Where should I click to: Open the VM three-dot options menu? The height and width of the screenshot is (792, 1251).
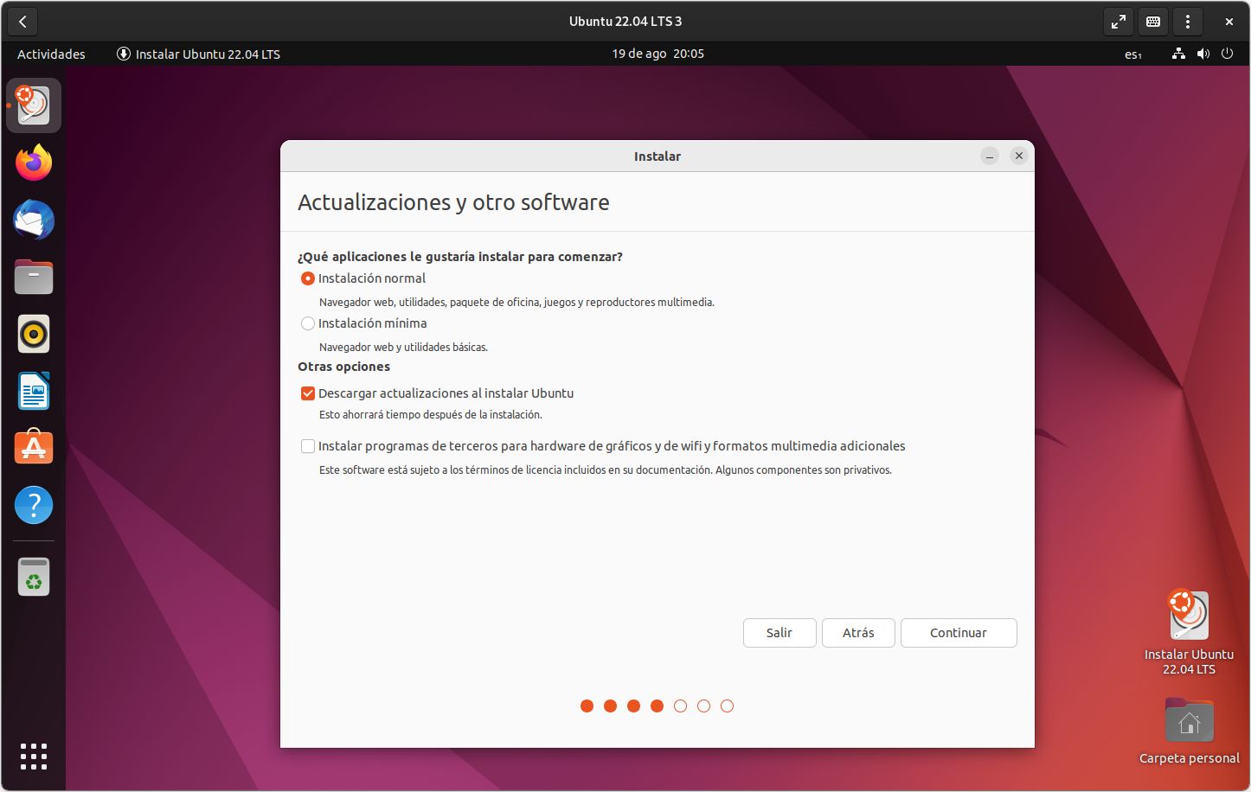(x=1187, y=22)
